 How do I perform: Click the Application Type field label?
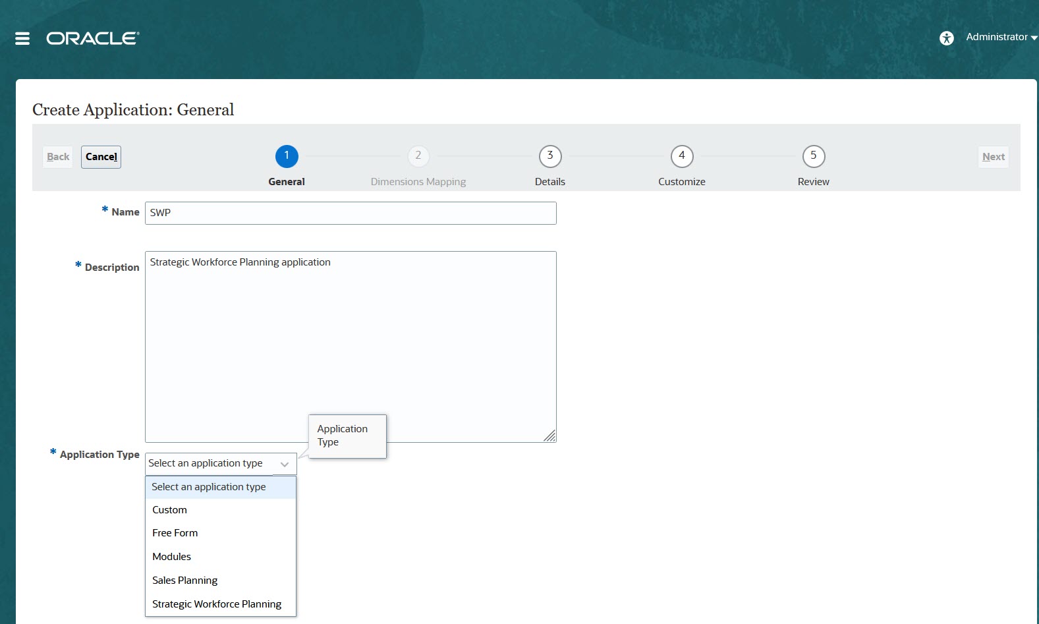coord(99,455)
